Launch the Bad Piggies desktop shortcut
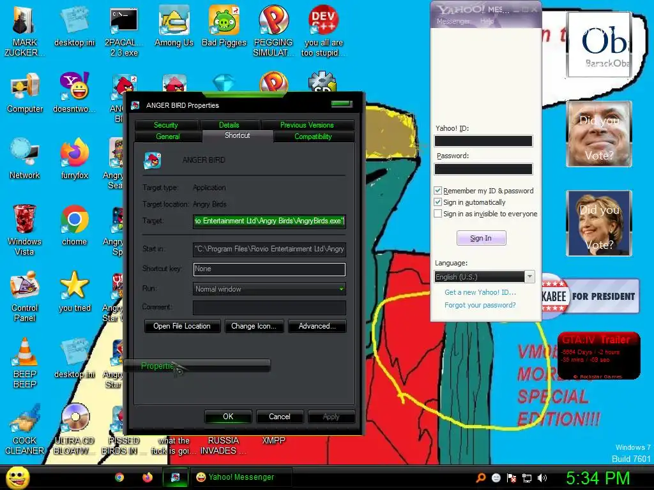 [x=224, y=26]
